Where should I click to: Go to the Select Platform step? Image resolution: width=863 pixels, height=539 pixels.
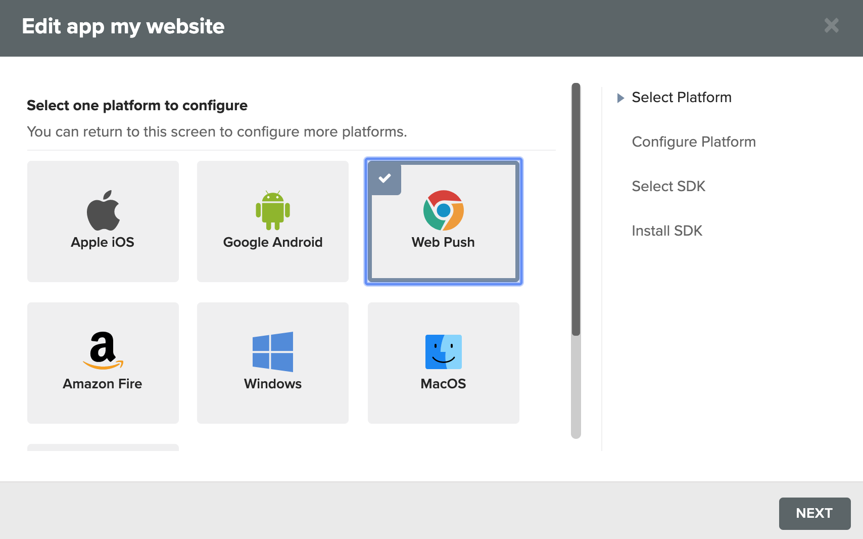click(682, 97)
